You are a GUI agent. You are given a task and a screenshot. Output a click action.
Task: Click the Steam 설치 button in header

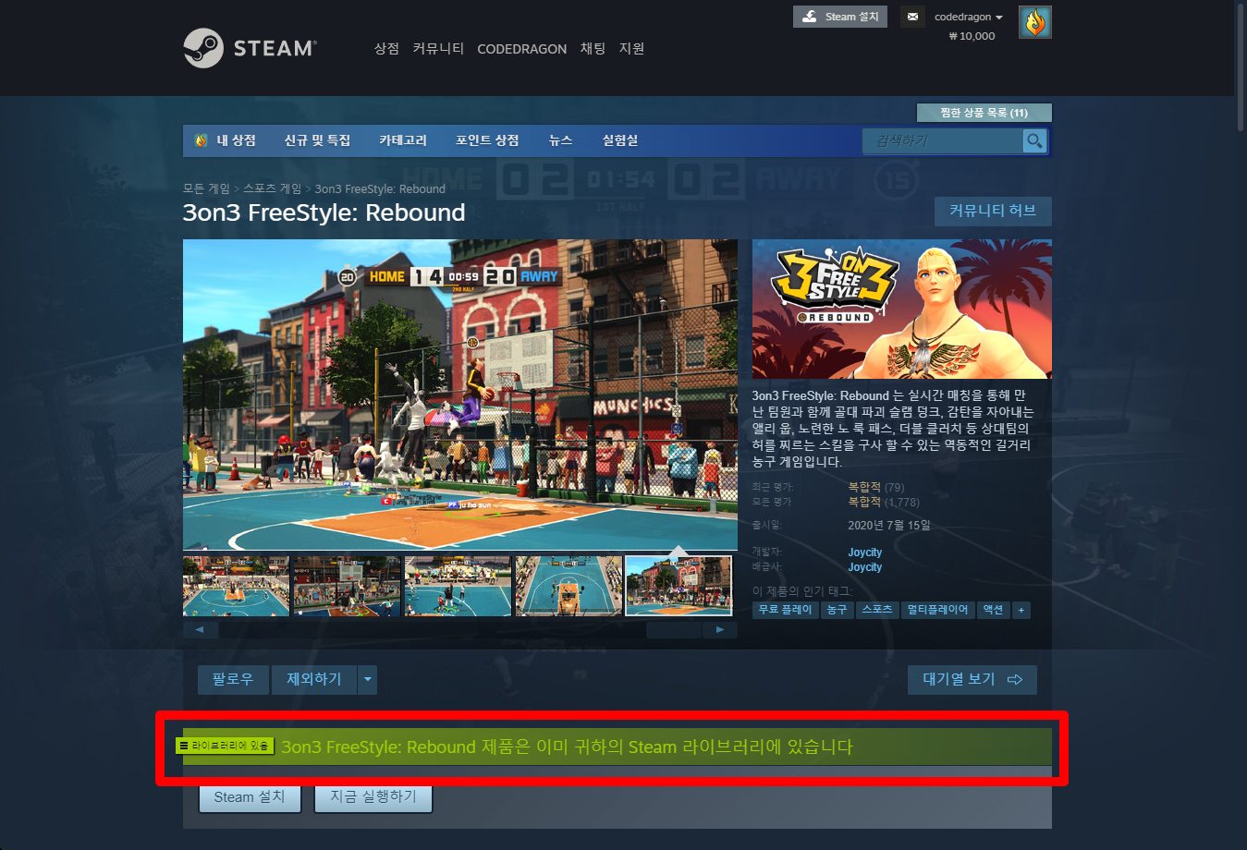pos(839,17)
